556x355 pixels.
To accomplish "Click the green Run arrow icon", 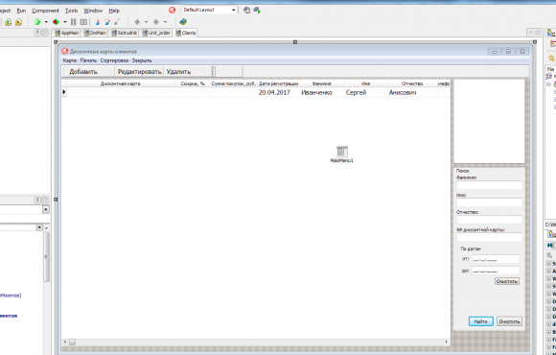I will click(37, 22).
